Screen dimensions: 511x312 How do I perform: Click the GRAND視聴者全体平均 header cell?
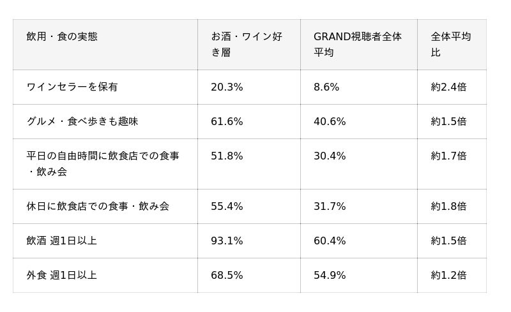pos(359,45)
